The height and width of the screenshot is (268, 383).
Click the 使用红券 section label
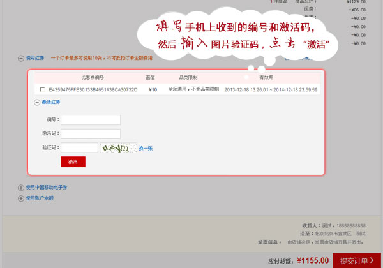(x=35, y=58)
